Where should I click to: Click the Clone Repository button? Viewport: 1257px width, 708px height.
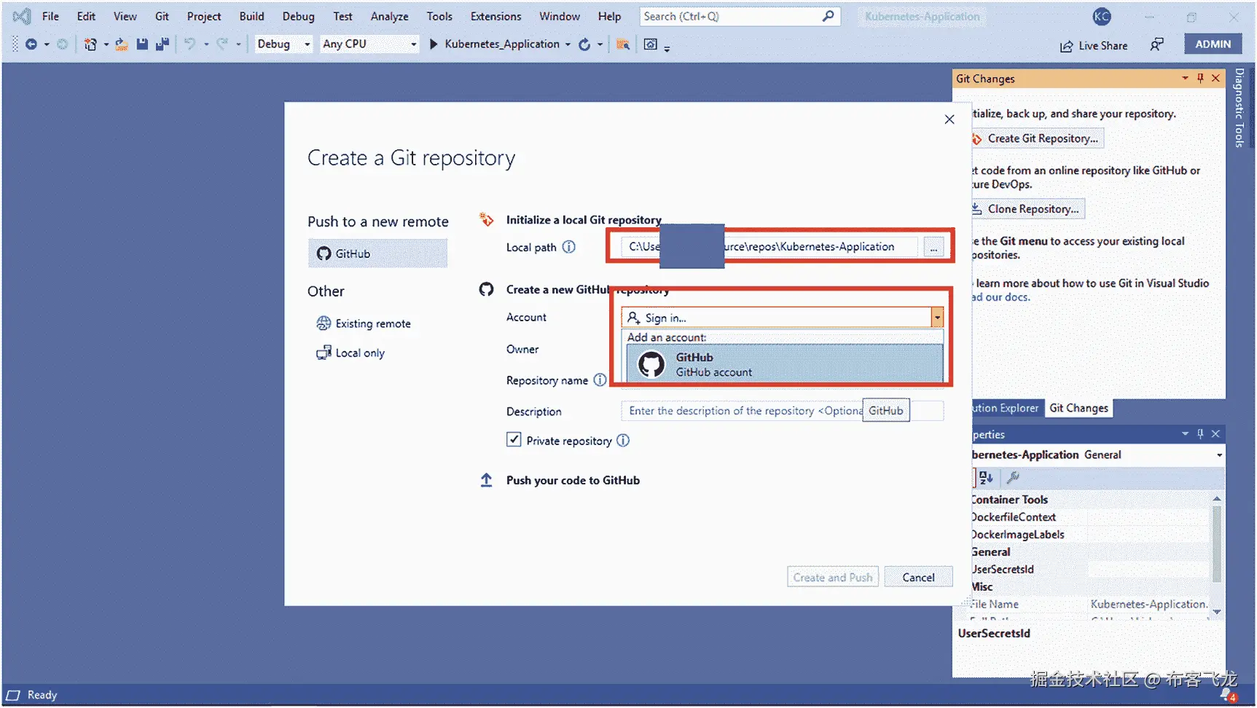[x=1027, y=209]
